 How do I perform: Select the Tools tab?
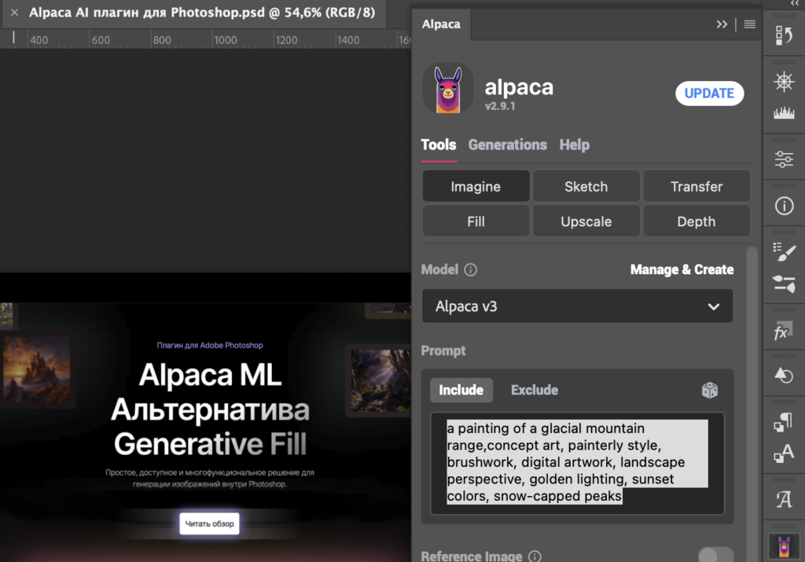point(439,145)
